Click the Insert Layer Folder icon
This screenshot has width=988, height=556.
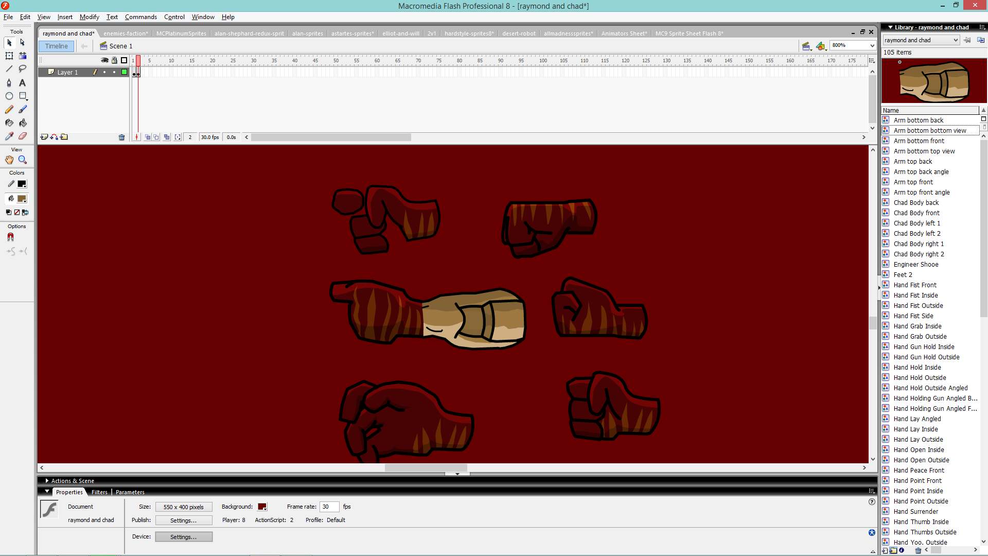click(64, 137)
